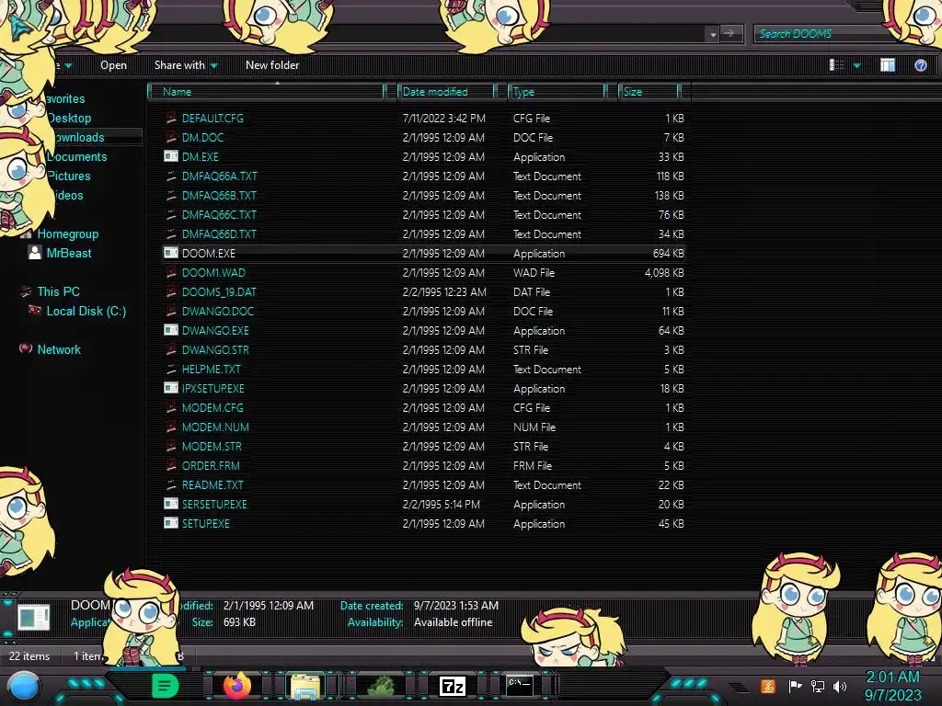Select the HELPME.TXT file name
The height and width of the screenshot is (706, 942).
click(x=211, y=370)
